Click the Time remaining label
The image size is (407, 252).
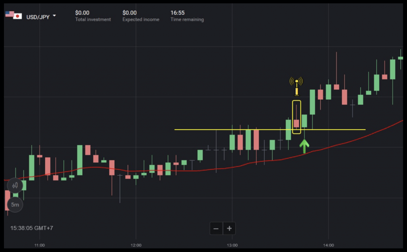pos(187,19)
